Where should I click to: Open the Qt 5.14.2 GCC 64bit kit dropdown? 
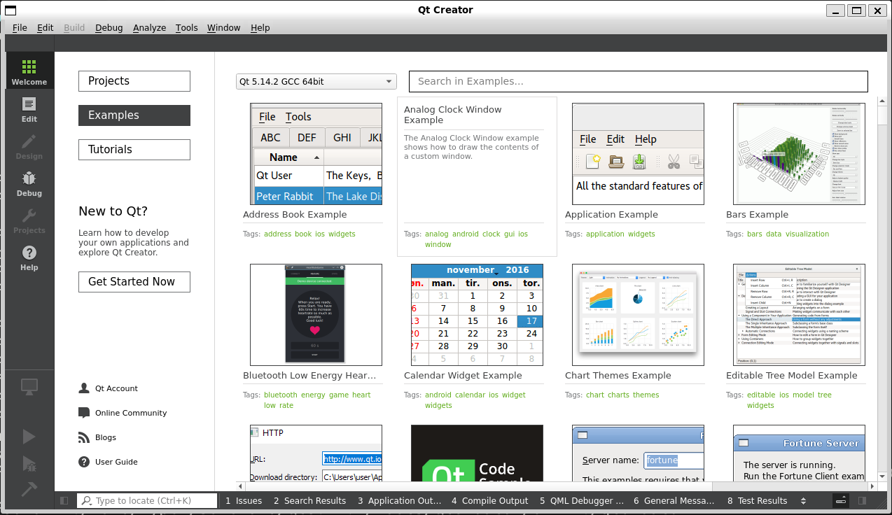316,82
